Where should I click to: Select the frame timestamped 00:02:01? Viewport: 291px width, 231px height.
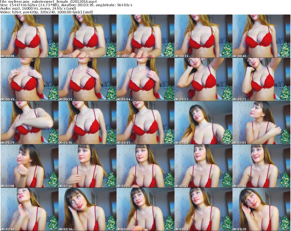261,123
